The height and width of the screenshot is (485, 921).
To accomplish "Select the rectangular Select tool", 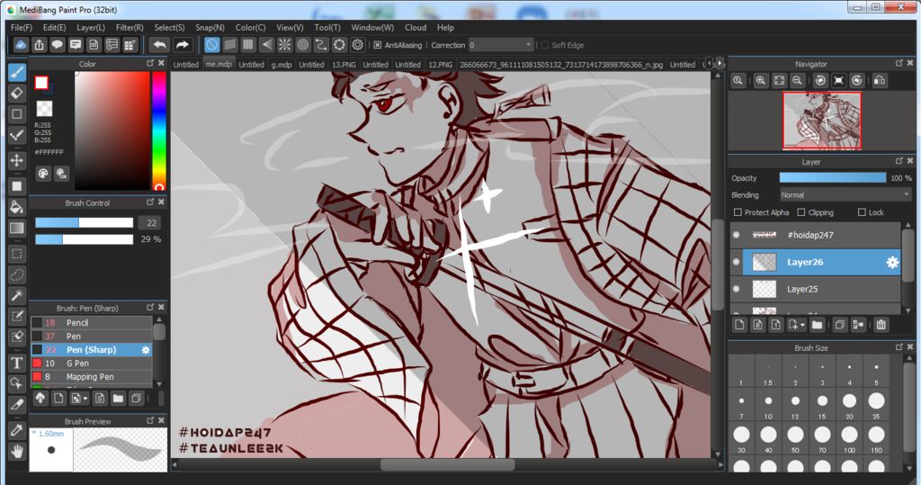I will tap(17, 254).
